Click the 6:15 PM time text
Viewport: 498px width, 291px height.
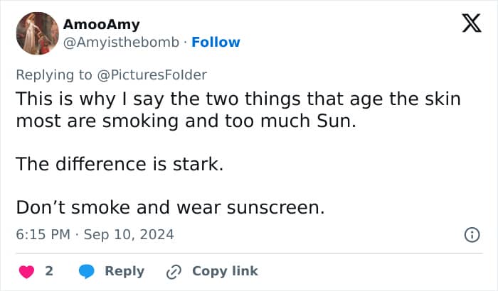click(x=43, y=234)
